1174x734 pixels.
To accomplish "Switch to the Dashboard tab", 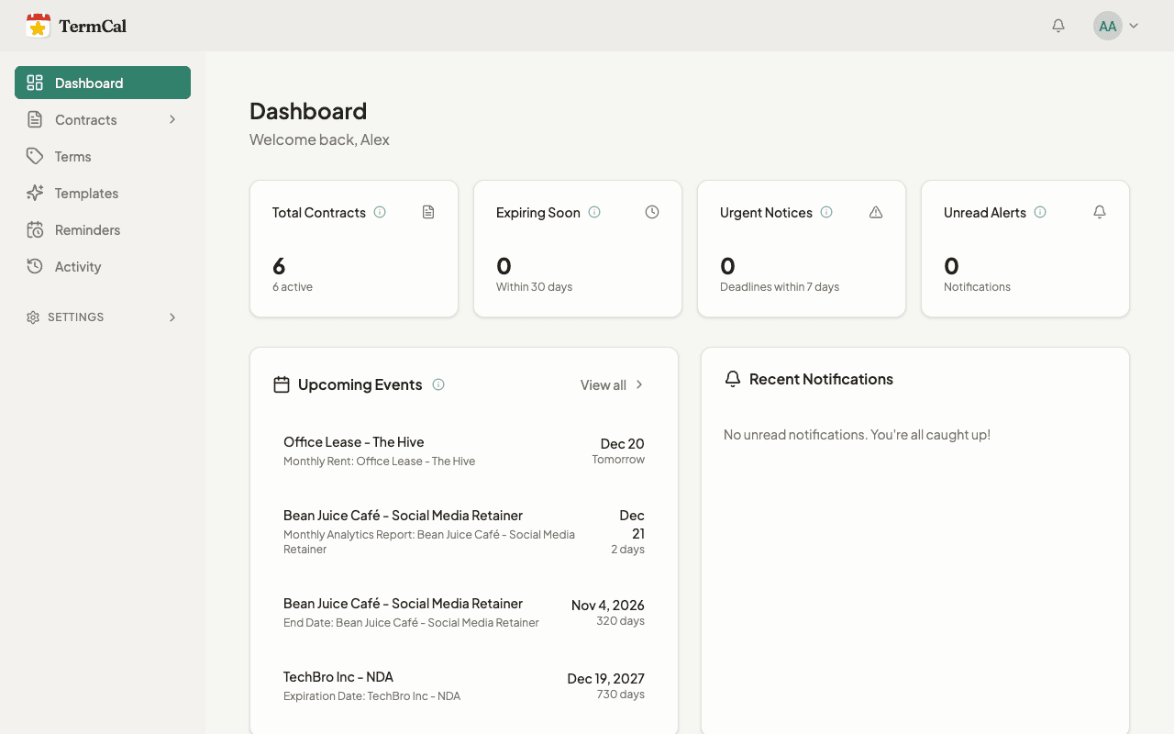I will 88,83.
